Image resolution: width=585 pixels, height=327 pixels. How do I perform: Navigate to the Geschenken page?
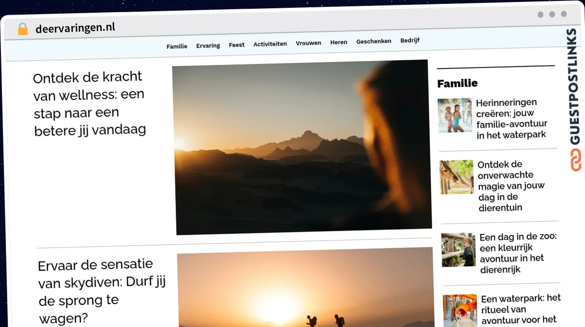coord(374,41)
